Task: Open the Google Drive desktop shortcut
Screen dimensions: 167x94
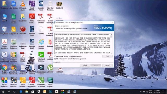Action: (23, 18)
